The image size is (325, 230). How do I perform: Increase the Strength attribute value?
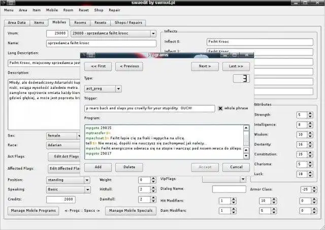tap(309, 113)
